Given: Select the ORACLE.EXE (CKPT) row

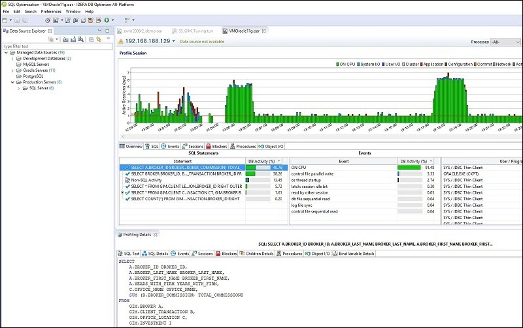Looking at the screenshot, I should [461, 174].
